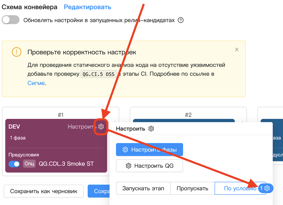Viewport: 283px width, 205px height.
Task: Open the Сигме link in the warning
Action: click(36, 83)
